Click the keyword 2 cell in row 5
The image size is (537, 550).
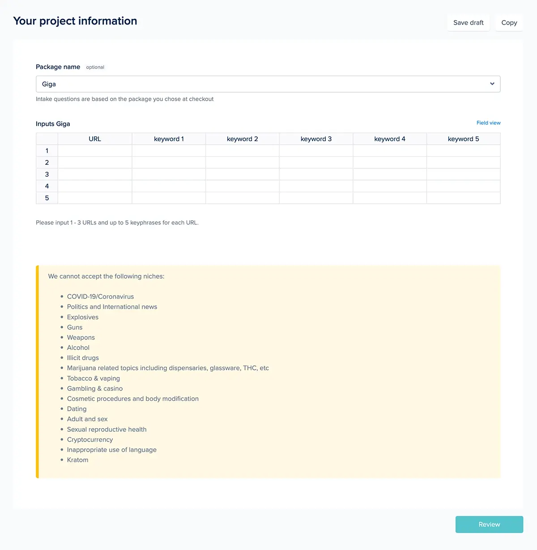click(243, 198)
